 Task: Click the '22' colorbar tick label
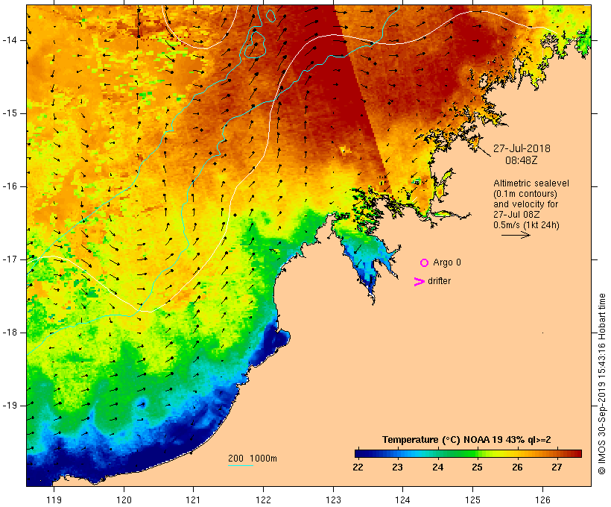coord(358,467)
